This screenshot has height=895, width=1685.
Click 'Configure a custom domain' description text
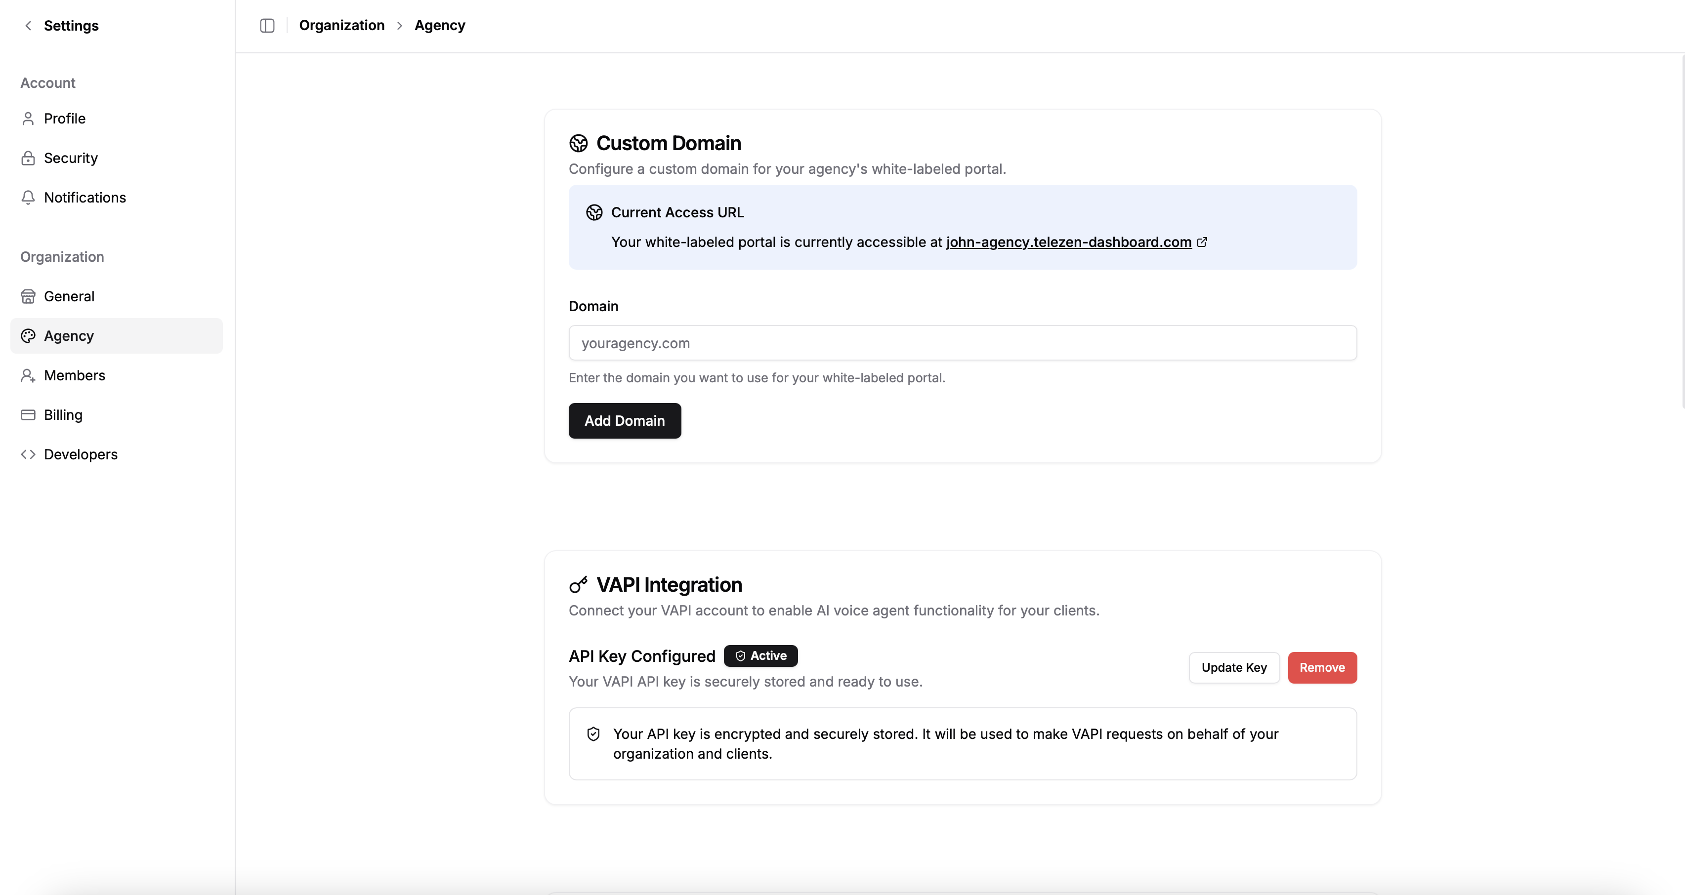(x=787, y=168)
